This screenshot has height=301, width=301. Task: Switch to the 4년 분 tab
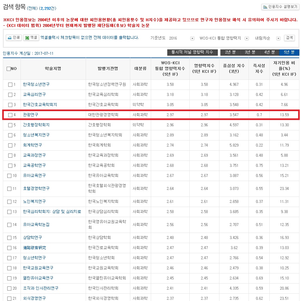(x=269, y=52)
